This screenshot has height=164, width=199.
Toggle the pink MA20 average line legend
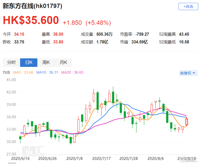click(72, 73)
